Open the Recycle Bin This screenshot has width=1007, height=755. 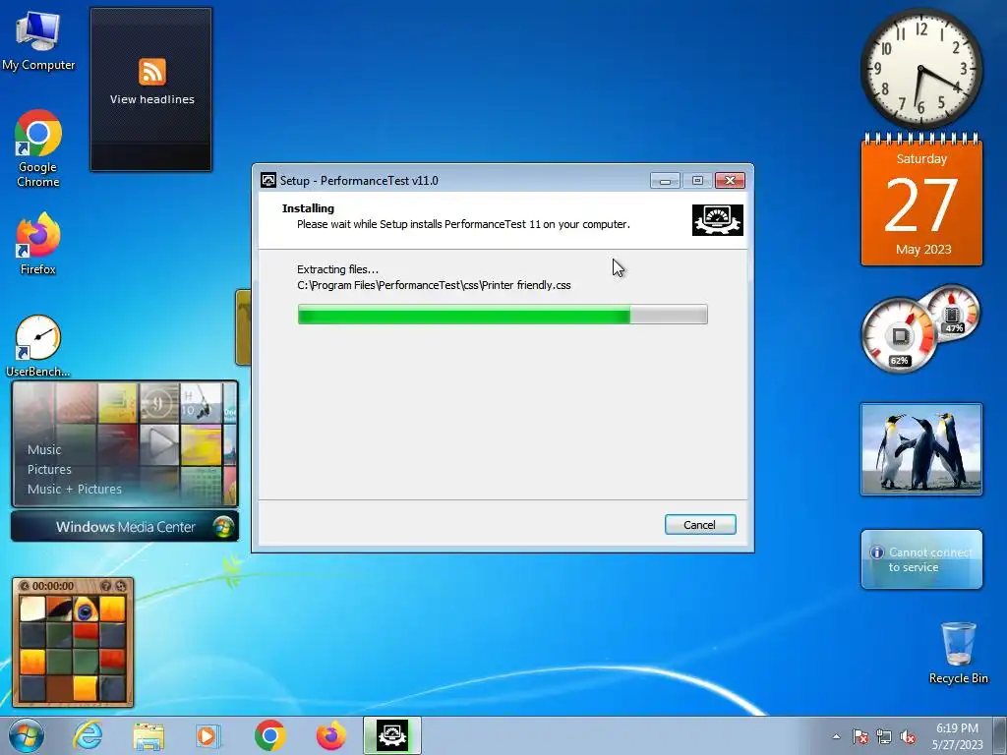coord(958,653)
